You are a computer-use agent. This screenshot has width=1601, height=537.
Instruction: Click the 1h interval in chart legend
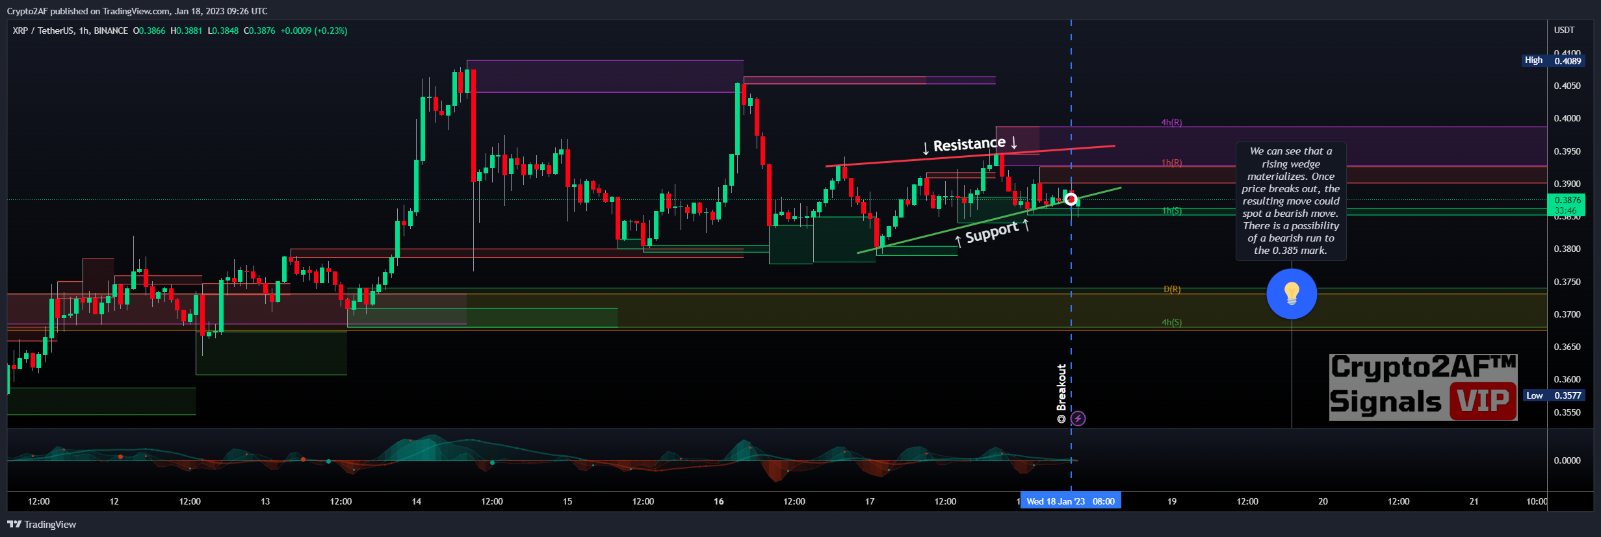coord(84,31)
